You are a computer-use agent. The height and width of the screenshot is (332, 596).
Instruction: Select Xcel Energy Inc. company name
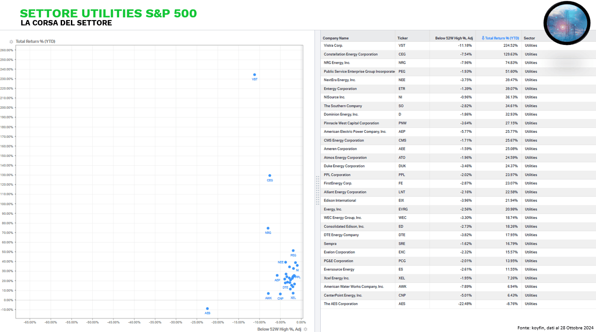coord(336,278)
